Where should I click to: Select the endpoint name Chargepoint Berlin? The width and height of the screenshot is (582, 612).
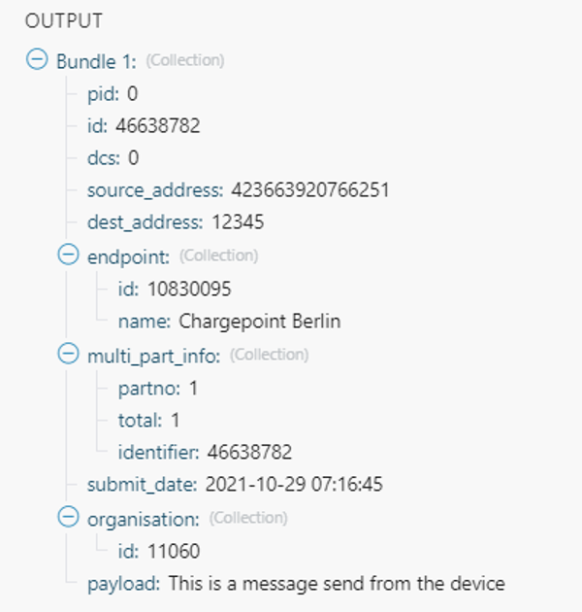[x=260, y=322]
